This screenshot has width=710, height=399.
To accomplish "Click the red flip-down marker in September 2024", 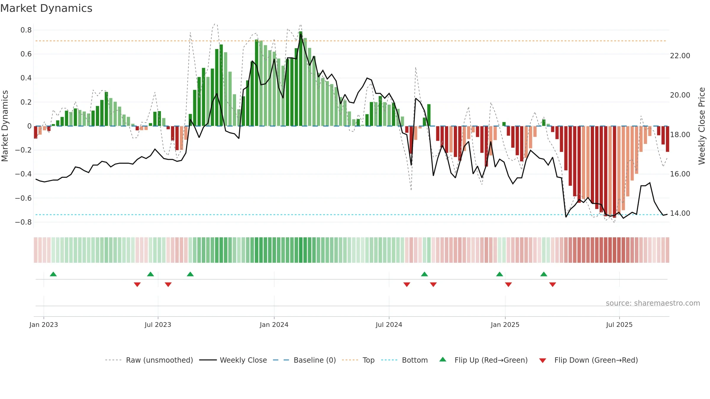I will [433, 284].
